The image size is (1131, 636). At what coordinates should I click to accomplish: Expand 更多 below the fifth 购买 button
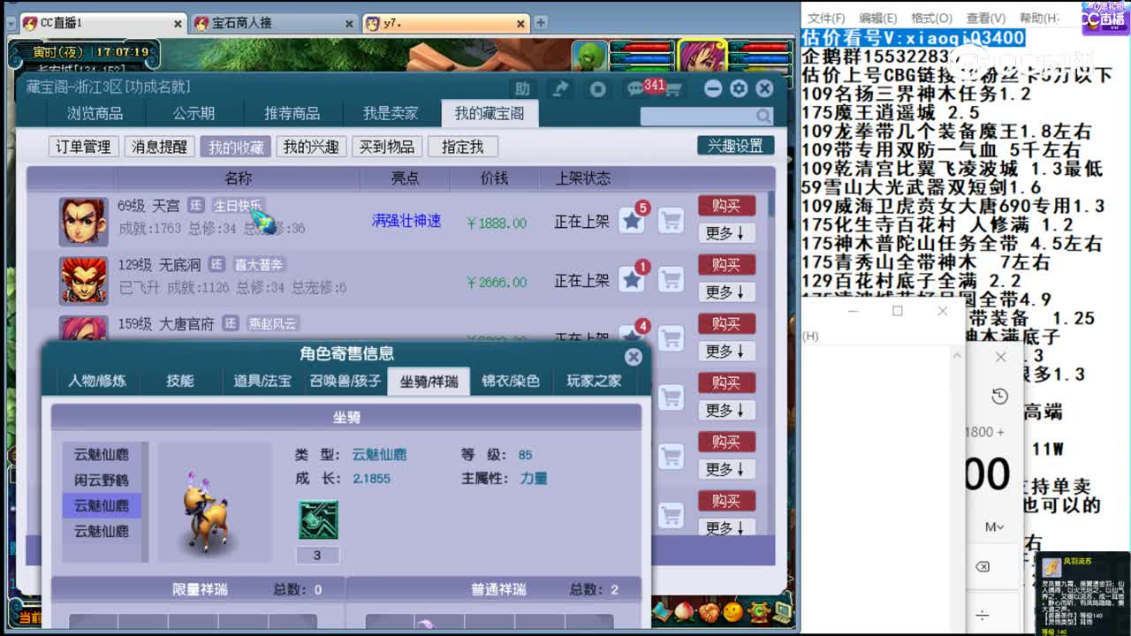[726, 469]
